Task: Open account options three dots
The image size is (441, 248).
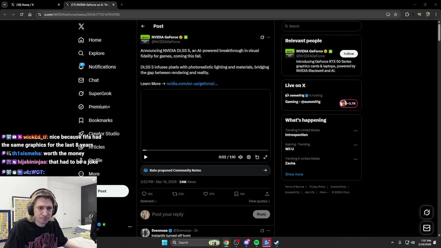Action: pyautogui.click(x=130, y=227)
